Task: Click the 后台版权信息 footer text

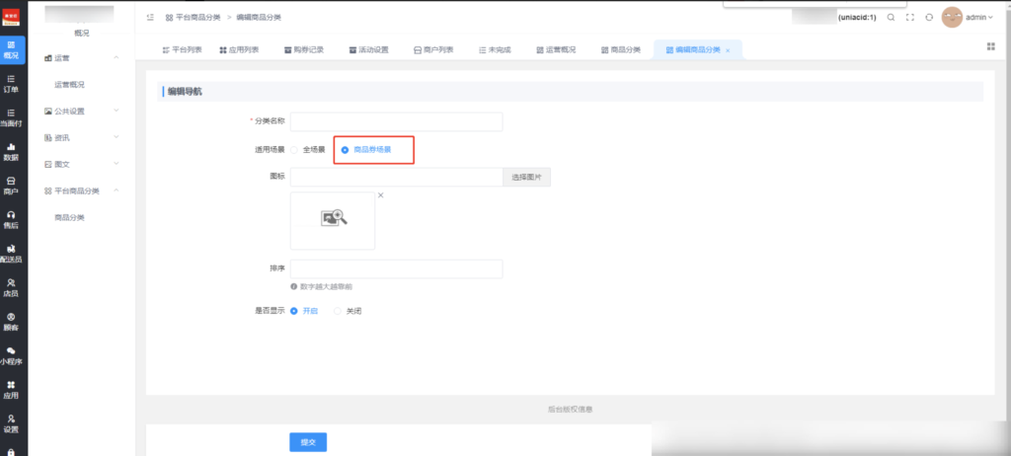Action: 570,409
